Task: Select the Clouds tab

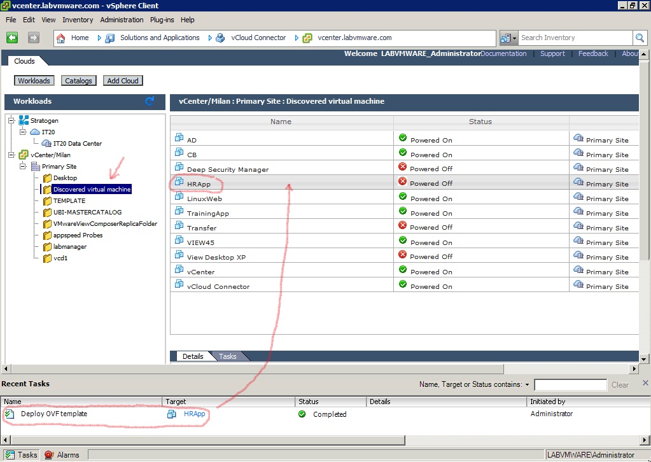Action: (24, 61)
